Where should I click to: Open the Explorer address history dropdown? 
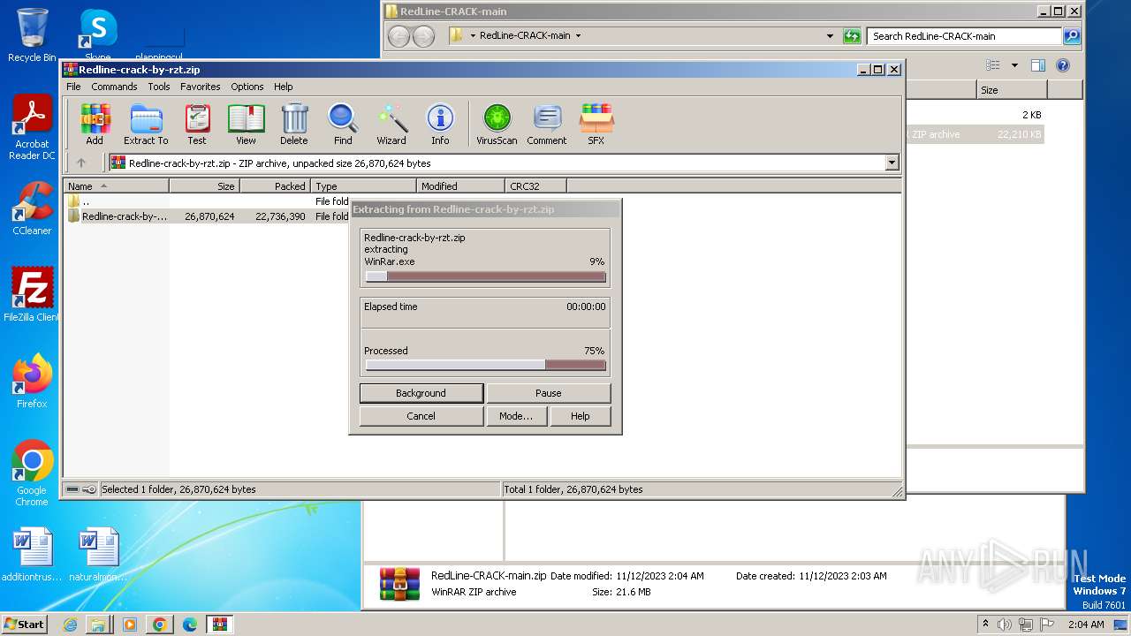click(830, 36)
